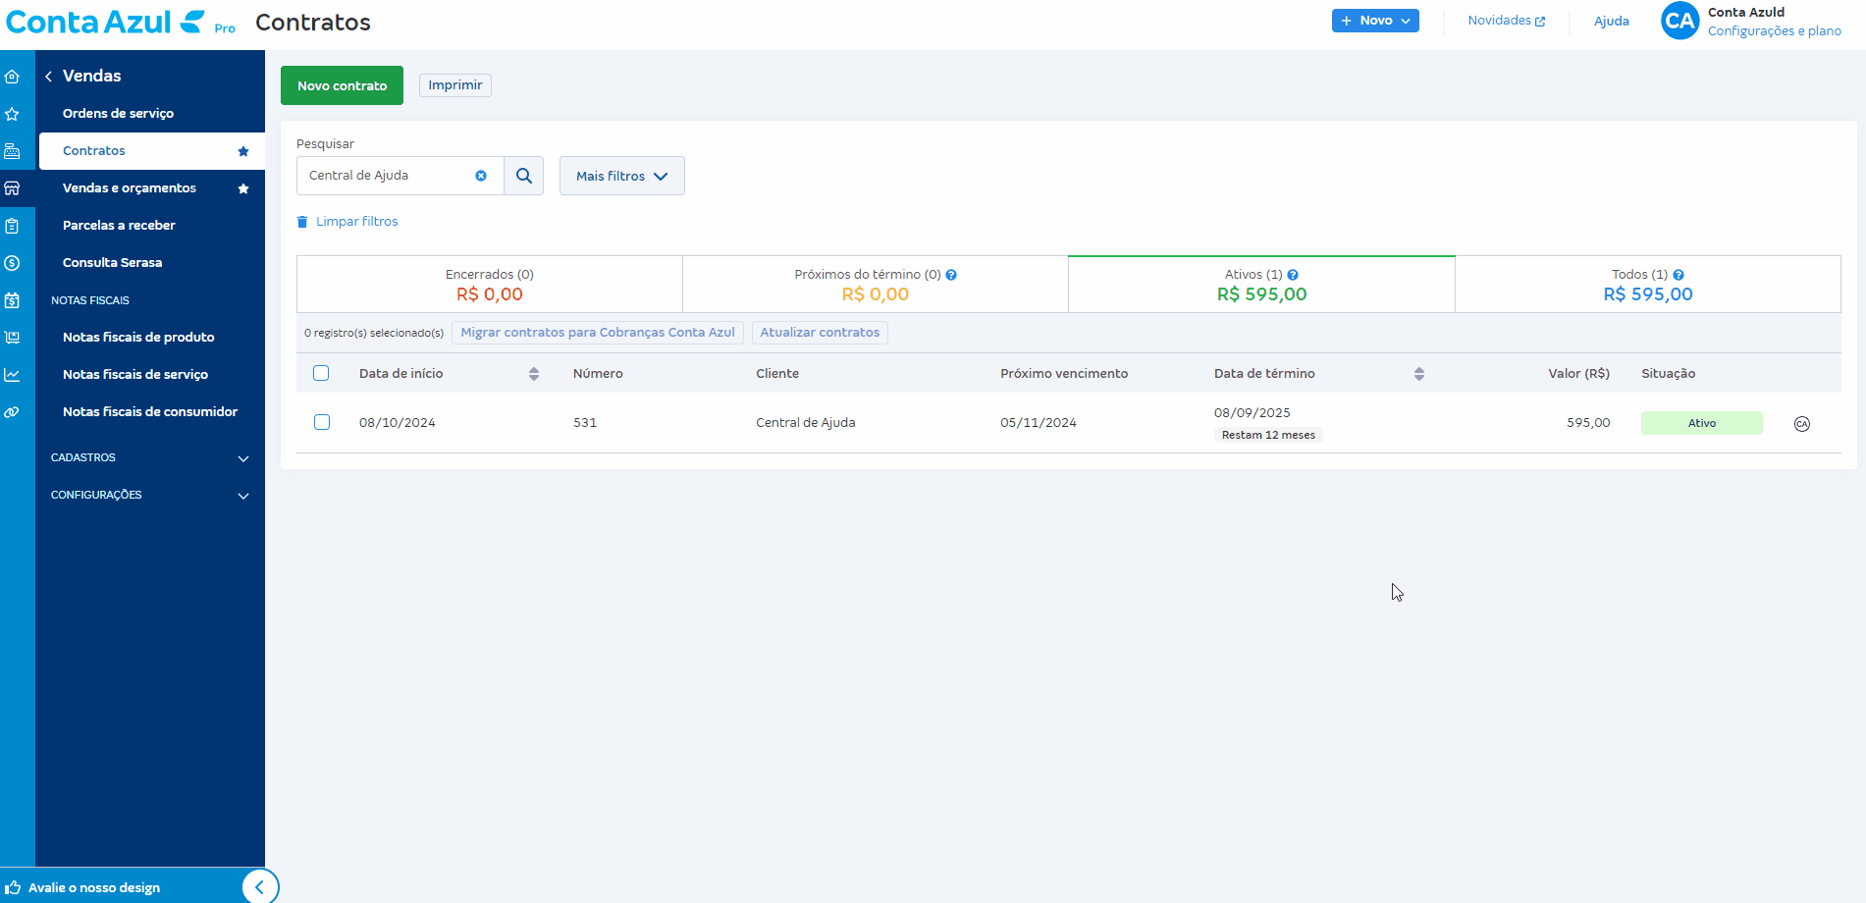Open the Novo dropdown in the top bar
This screenshot has height=903, width=1866.
1374,21
